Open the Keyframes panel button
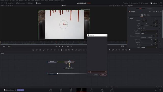The width and height of the screenshot is (163, 92). click(134, 3)
